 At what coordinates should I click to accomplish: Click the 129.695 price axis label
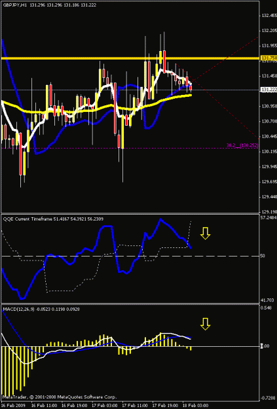point(269,181)
